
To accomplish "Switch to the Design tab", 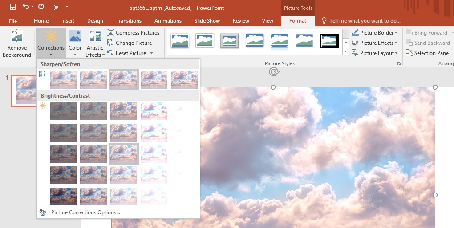I will point(95,21).
